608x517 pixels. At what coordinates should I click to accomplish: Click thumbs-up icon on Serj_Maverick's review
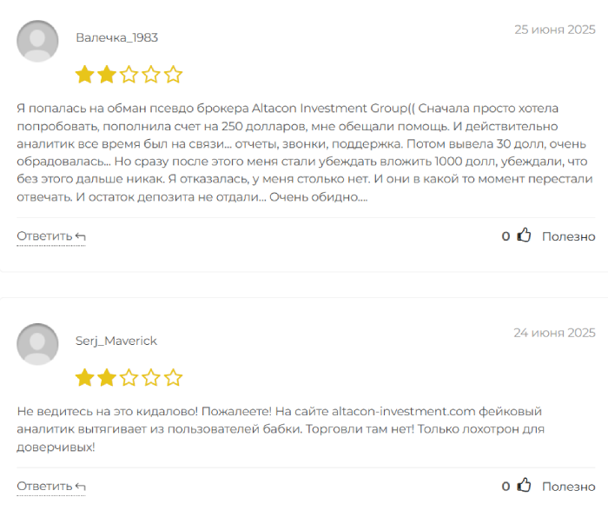coord(524,486)
